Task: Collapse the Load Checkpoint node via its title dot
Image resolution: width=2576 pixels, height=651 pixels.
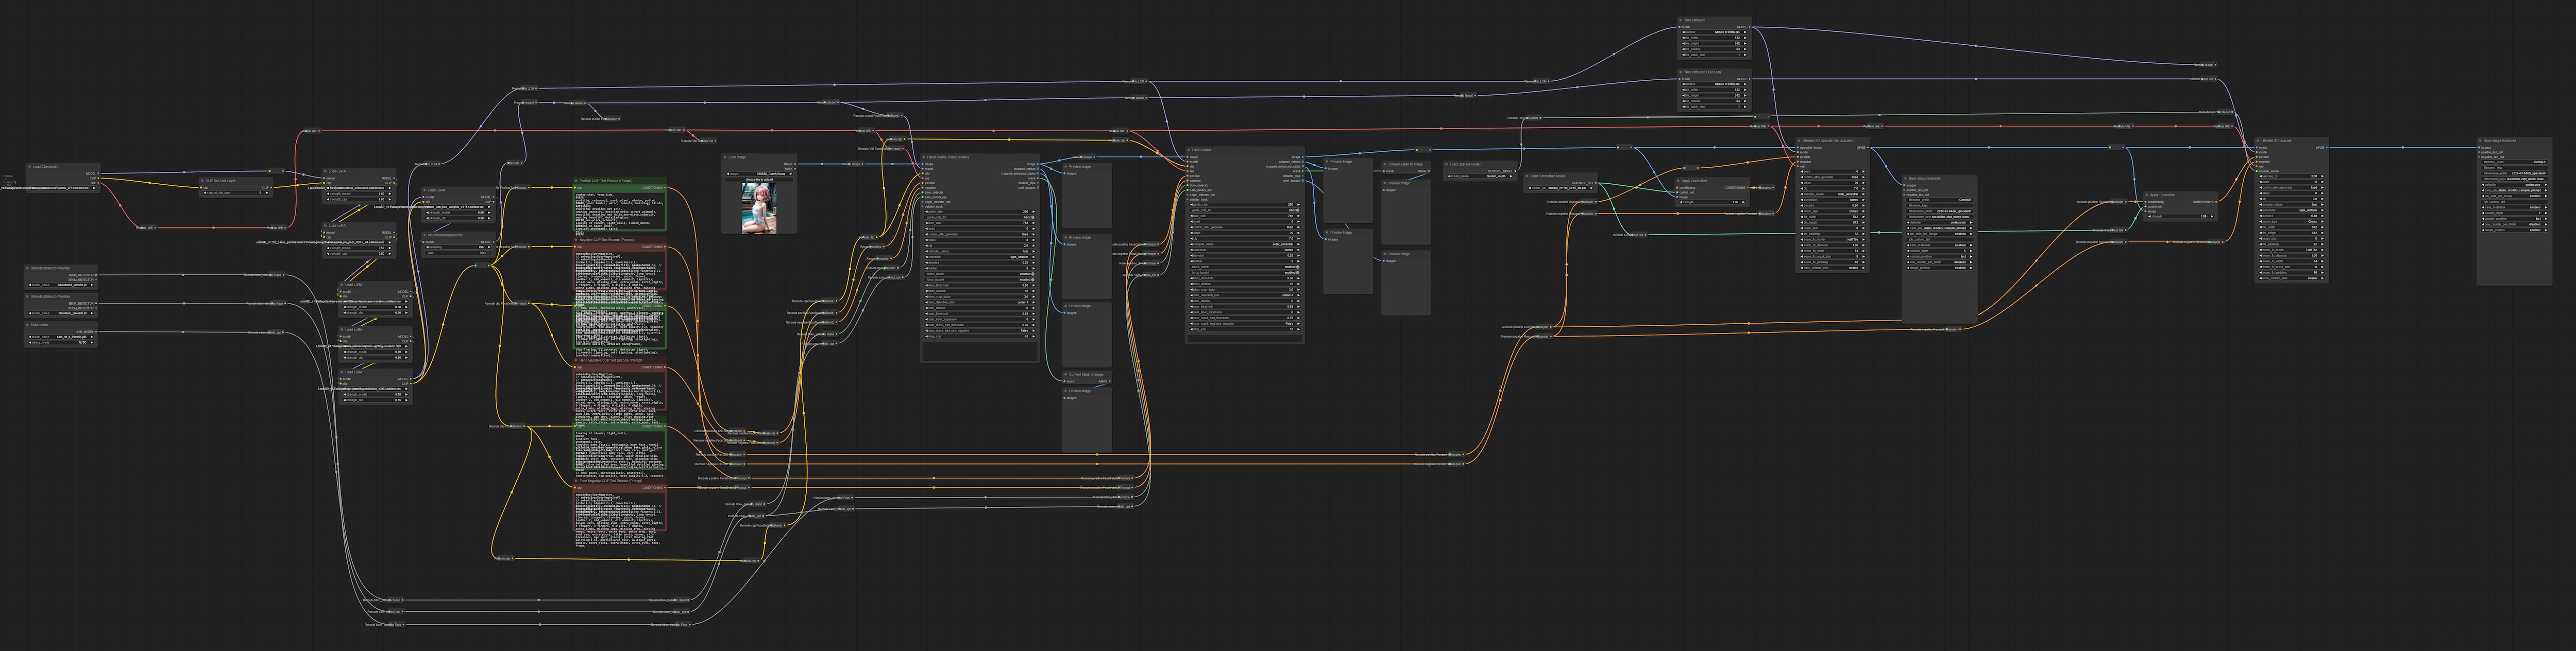Action: (30, 167)
